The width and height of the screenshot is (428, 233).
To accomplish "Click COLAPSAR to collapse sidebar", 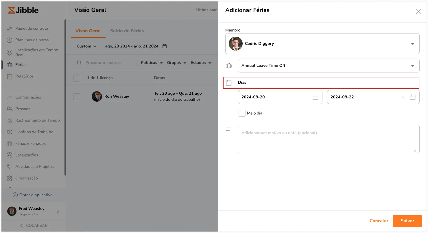I will click(34, 225).
